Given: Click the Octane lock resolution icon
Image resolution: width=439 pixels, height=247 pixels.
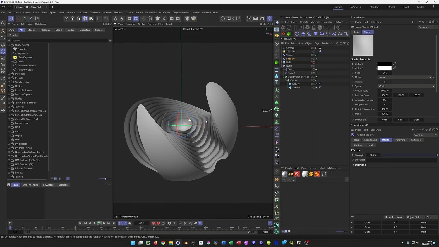Looking at the screenshot, I should (x=313, y=28).
